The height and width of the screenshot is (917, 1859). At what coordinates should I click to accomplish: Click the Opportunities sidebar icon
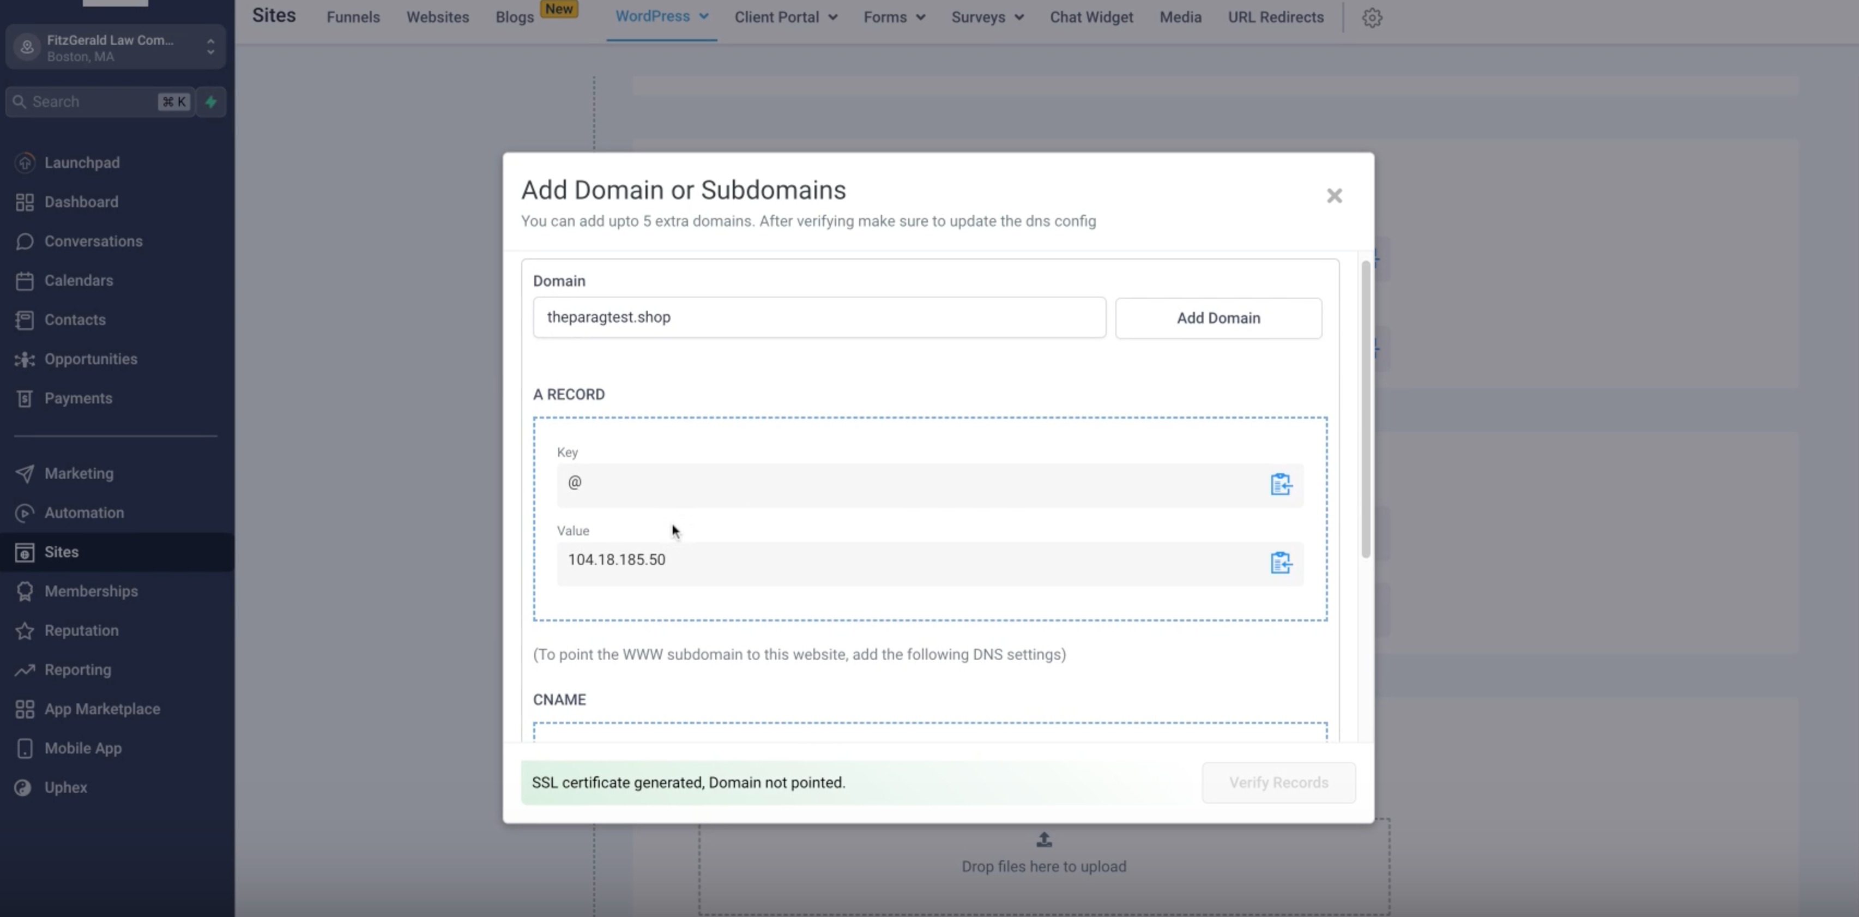(25, 359)
